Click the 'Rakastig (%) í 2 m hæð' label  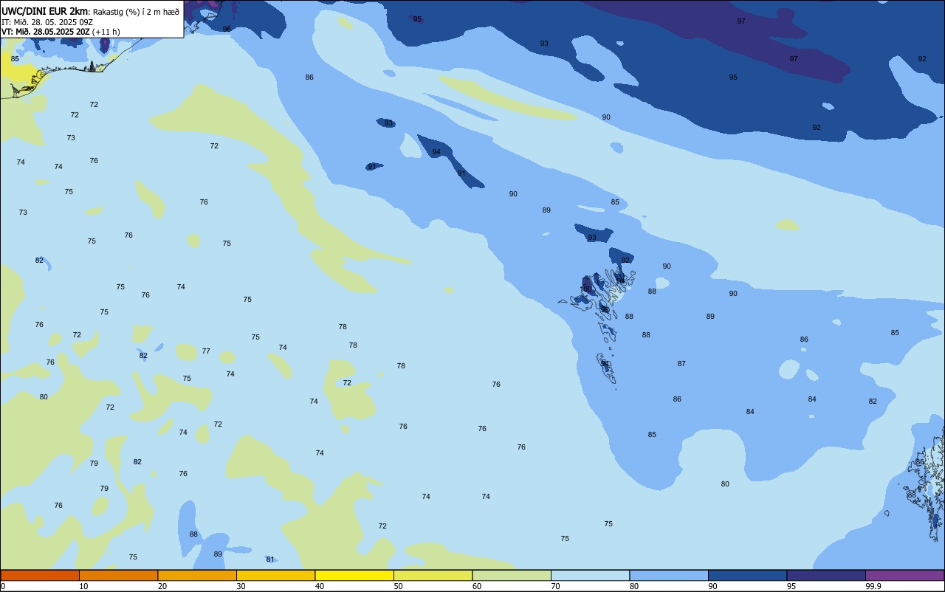(x=136, y=12)
